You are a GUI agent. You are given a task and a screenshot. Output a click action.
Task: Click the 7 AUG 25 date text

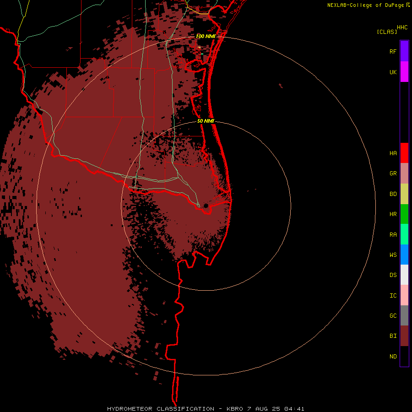[265, 409]
